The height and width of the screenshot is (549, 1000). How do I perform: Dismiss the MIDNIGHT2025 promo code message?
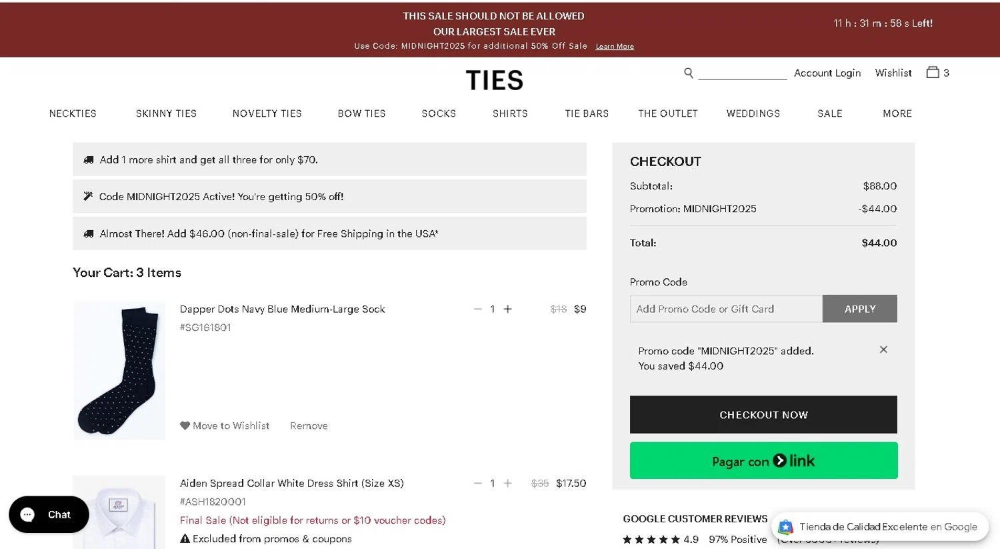(883, 350)
